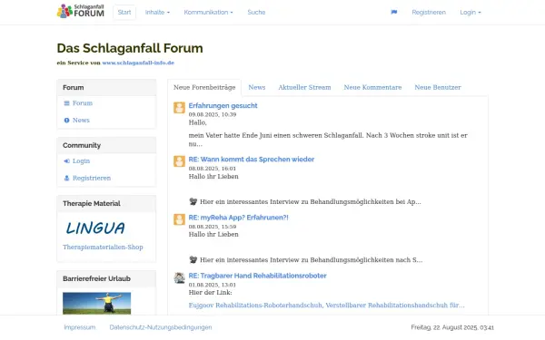Open the Inhalte dropdown menu
Image resolution: width=545 pixels, height=340 pixels.
(x=157, y=12)
